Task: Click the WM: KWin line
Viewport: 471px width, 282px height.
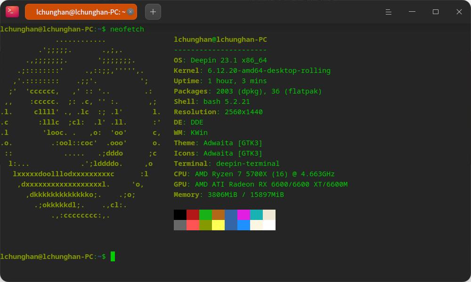Action: tap(190, 133)
